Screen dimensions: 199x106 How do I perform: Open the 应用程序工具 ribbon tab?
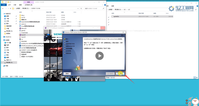click(x=29, y=5)
